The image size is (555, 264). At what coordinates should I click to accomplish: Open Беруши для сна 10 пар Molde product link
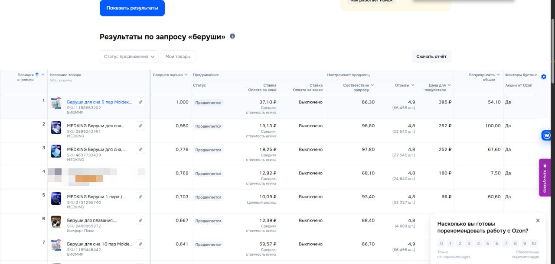pos(100,245)
